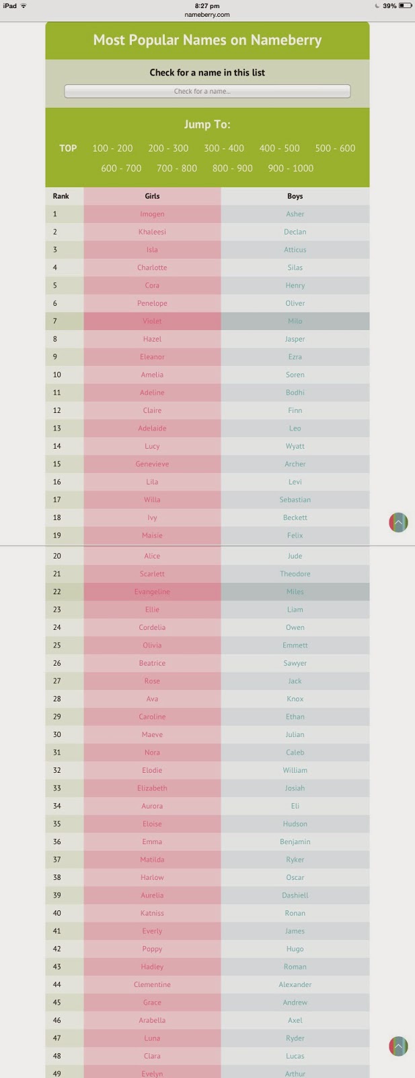View the girl name Evangeline

(x=152, y=592)
